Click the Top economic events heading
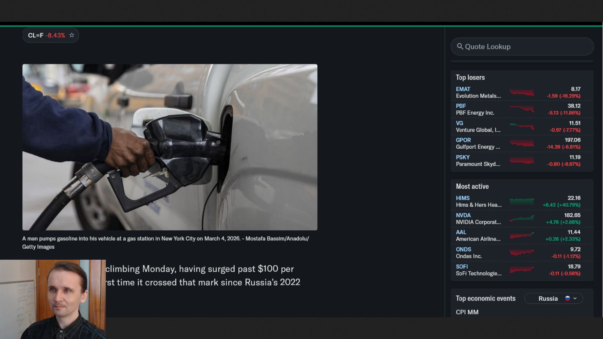The image size is (603, 339). [486, 298]
